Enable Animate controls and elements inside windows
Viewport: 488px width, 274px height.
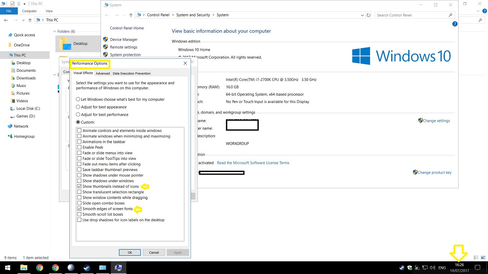pos(79,130)
